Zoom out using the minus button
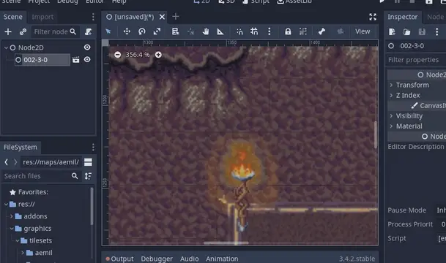 click(117, 55)
